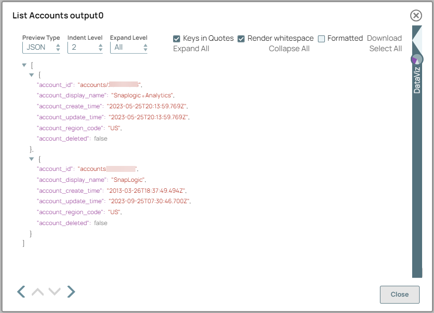The image size is (434, 313).
Task: Collapse the first account object's disclosure triangle
Action: pyautogui.click(x=31, y=76)
